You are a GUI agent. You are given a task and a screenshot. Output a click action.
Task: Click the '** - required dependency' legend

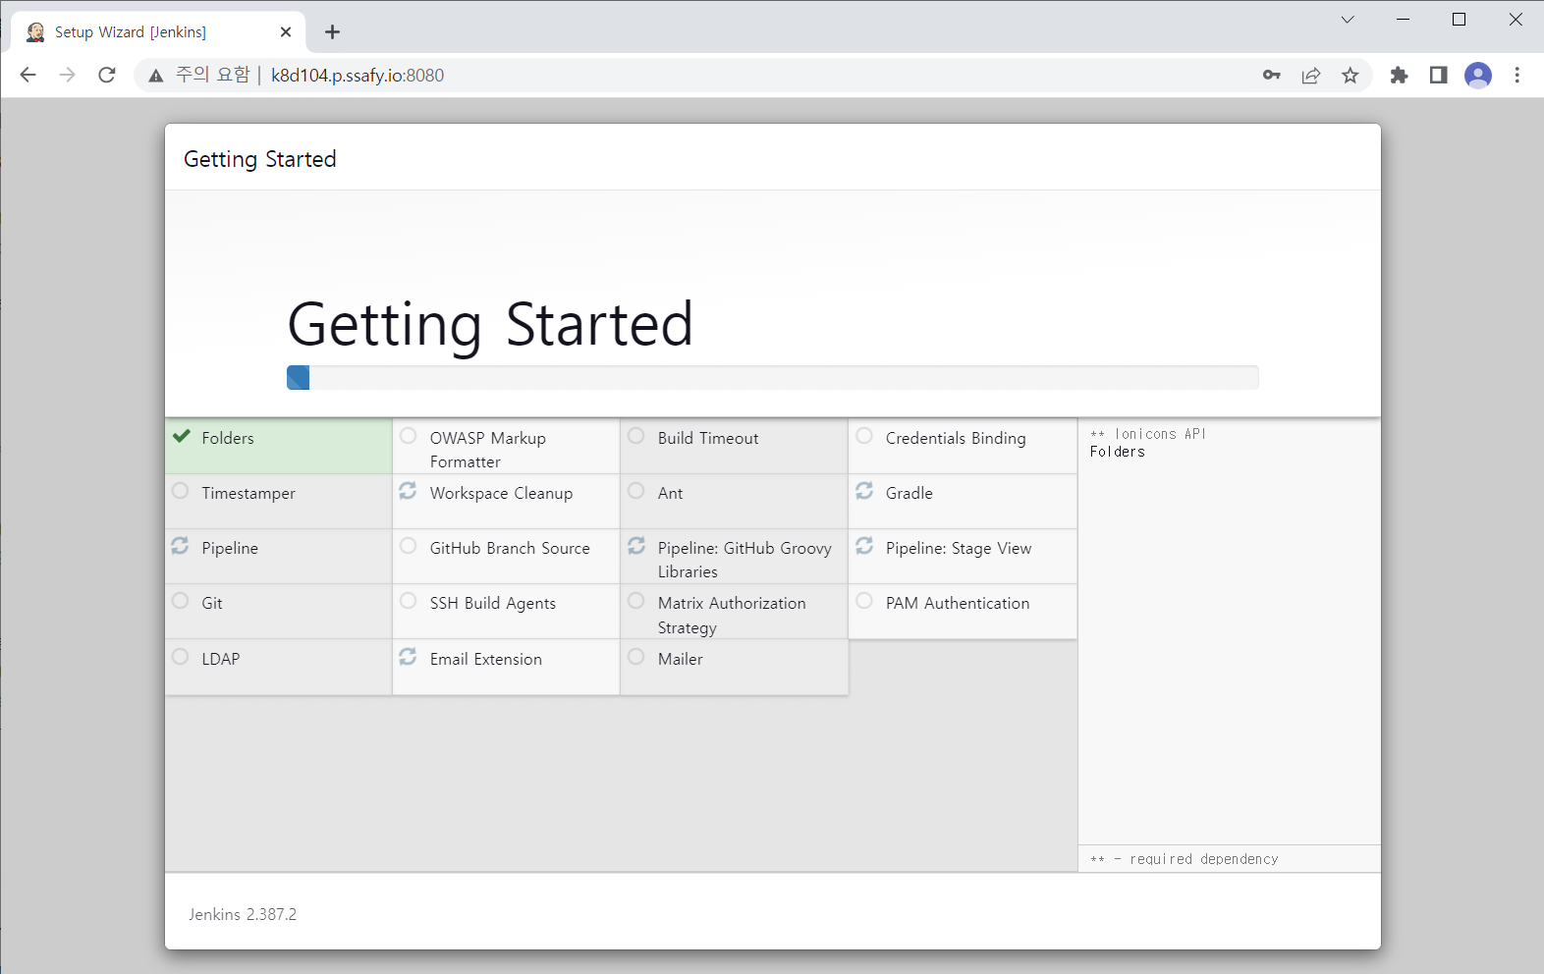click(x=1185, y=859)
